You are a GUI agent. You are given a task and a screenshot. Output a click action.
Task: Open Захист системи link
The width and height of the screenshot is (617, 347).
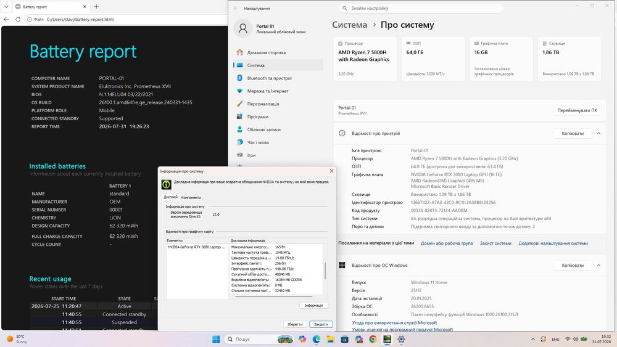(495, 243)
